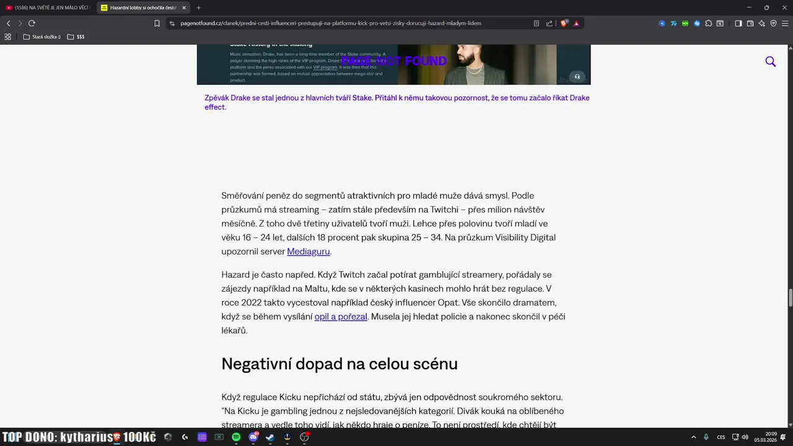Open the extensions puzzle piece menu
The width and height of the screenshot is (793, 446).
click(x=708, y=24)
